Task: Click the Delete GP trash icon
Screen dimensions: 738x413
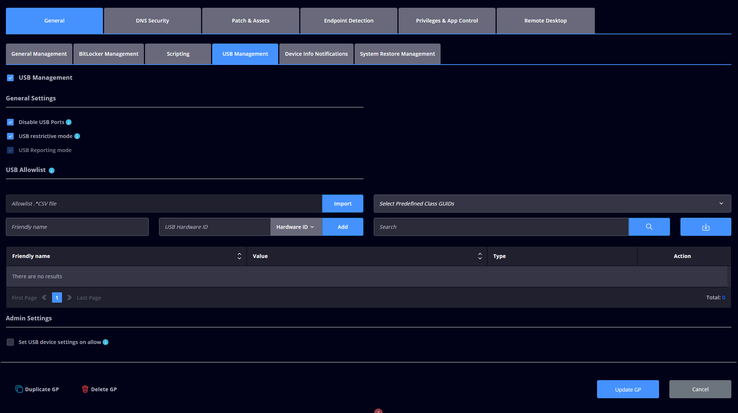Action: coord(85,389)
